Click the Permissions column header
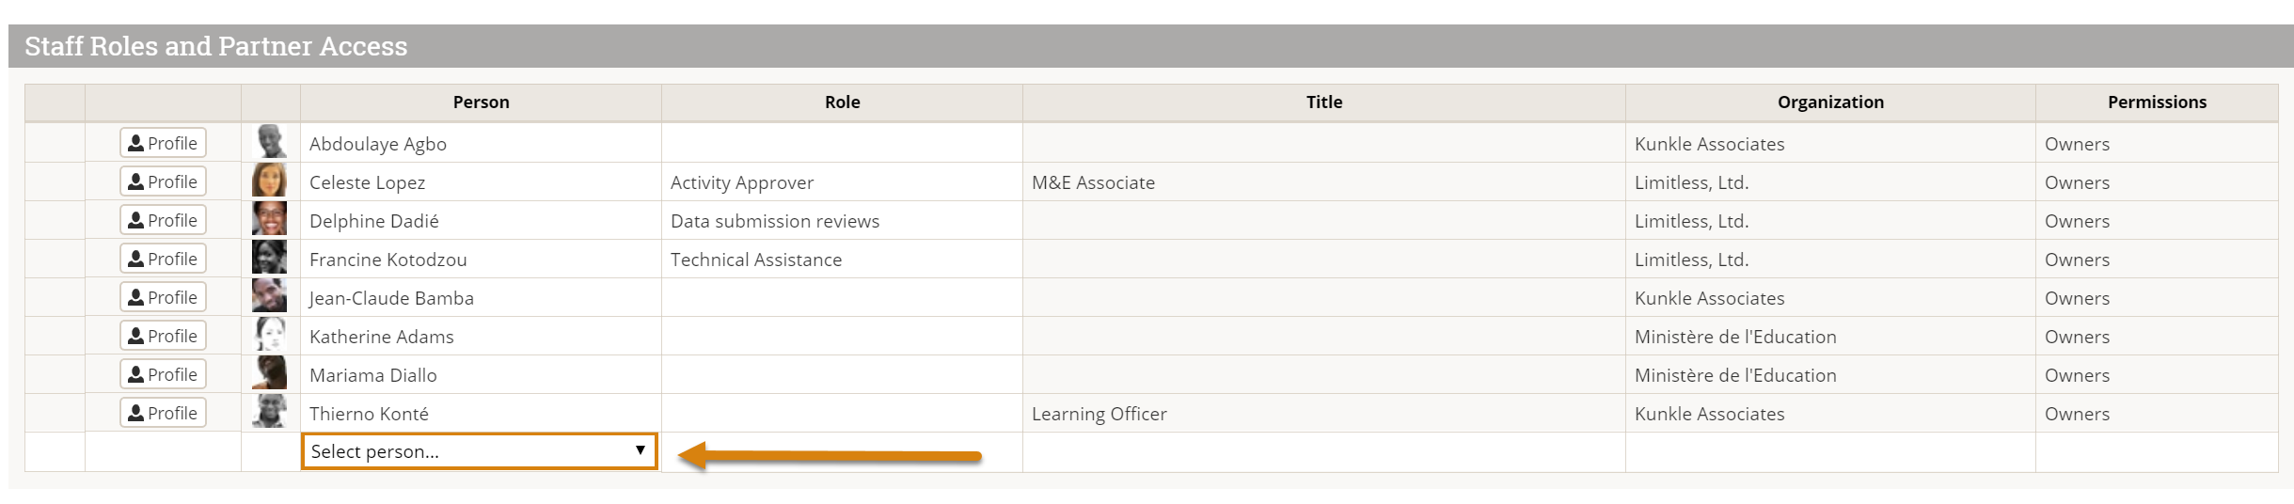Viewport: 2294px width, 504px height. [x=2157, y=102]
